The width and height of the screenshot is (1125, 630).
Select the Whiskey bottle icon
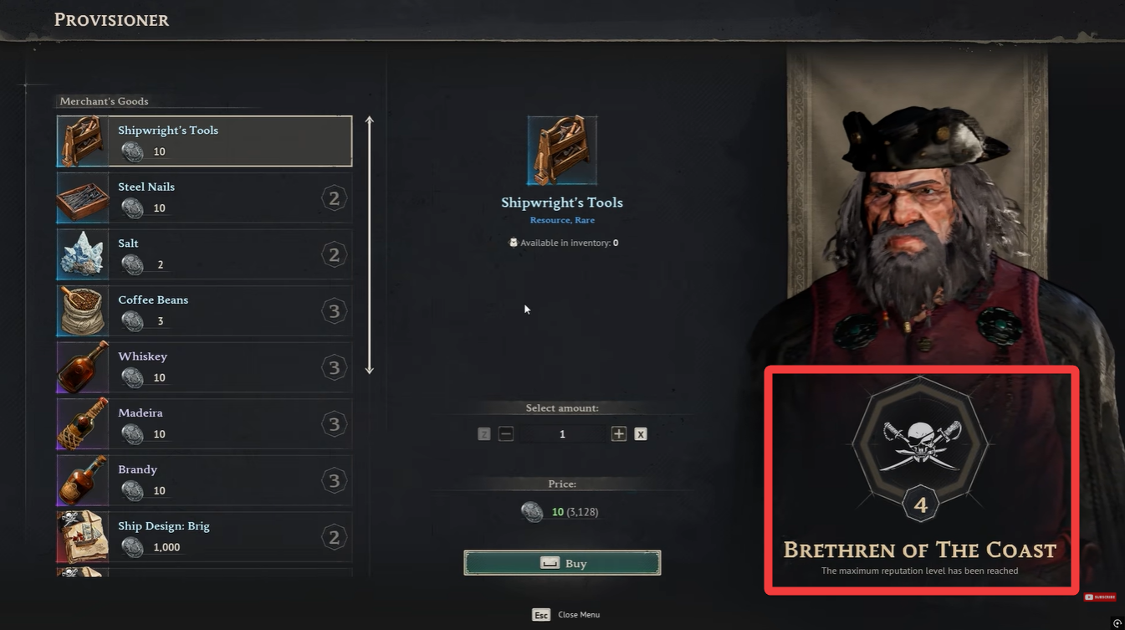coord(83,367)
